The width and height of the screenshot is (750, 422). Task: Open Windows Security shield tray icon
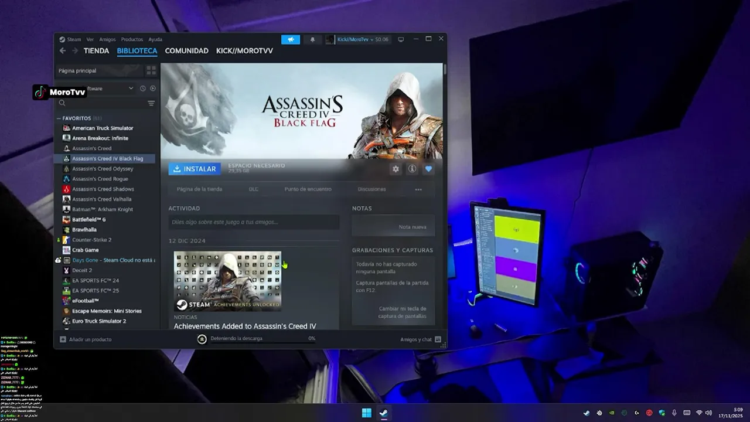point(662,413)
